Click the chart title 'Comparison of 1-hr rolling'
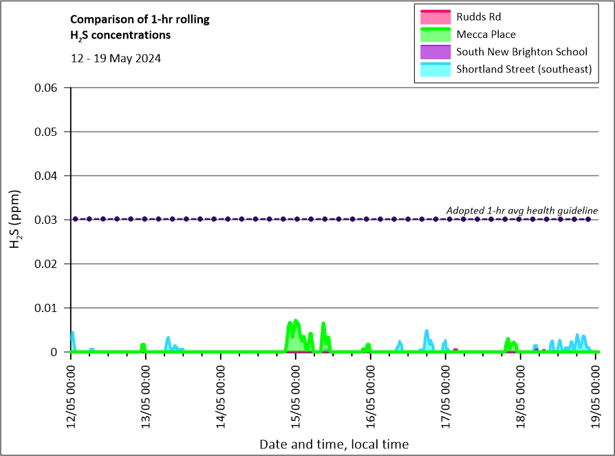615x456 pixels. 140,19
